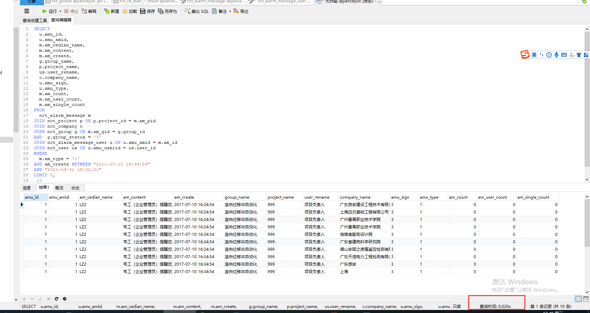Click the refresh results icon
The image size is (590, 313).
(56, 299)
